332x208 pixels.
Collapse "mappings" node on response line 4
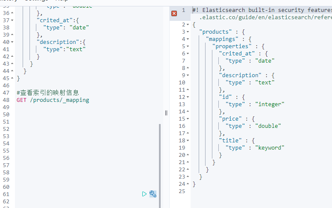(x=188, y=39)
